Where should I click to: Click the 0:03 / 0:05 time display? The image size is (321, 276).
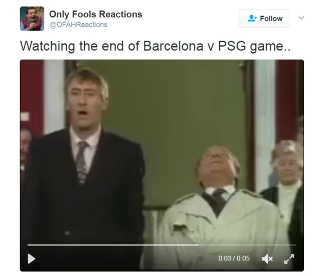click(x=234, y=258)
